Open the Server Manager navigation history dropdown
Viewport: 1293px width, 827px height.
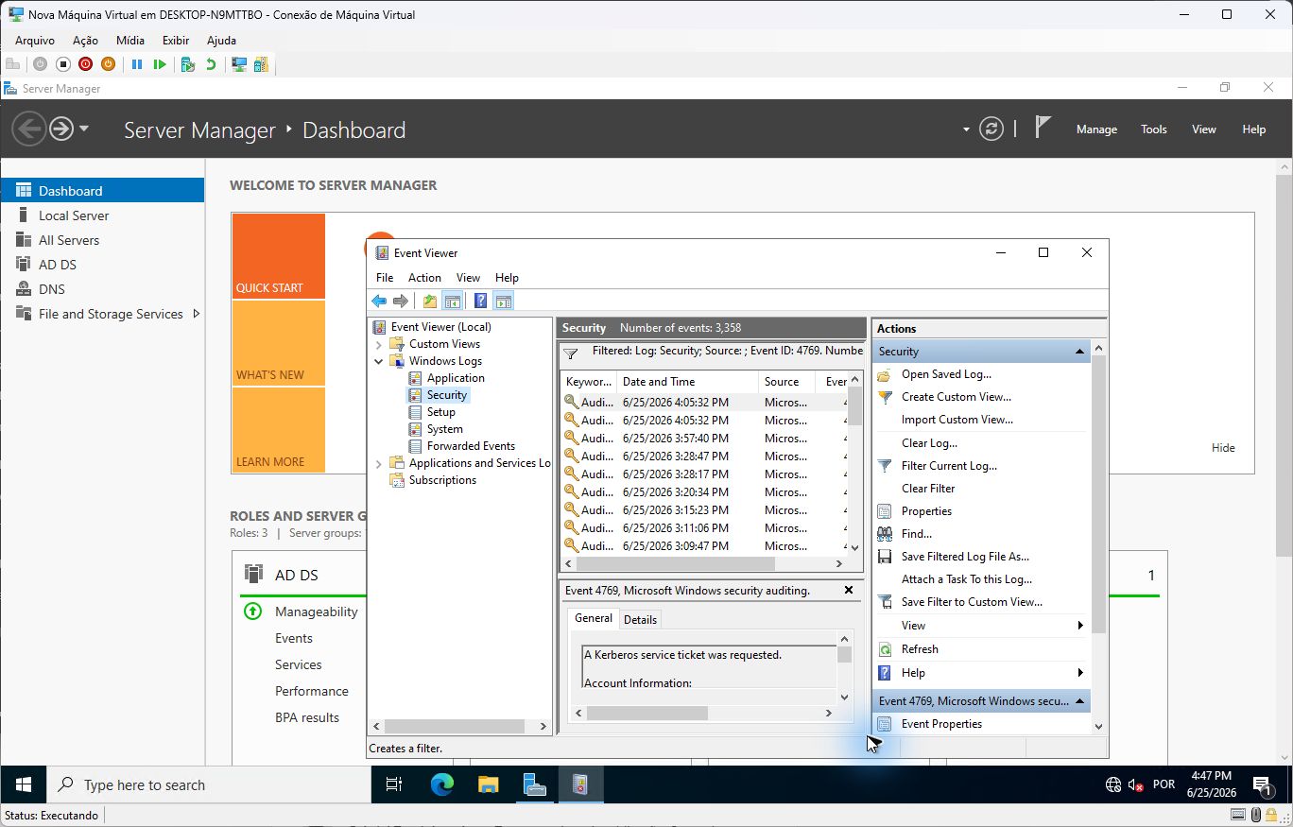(x=84, y=129)
